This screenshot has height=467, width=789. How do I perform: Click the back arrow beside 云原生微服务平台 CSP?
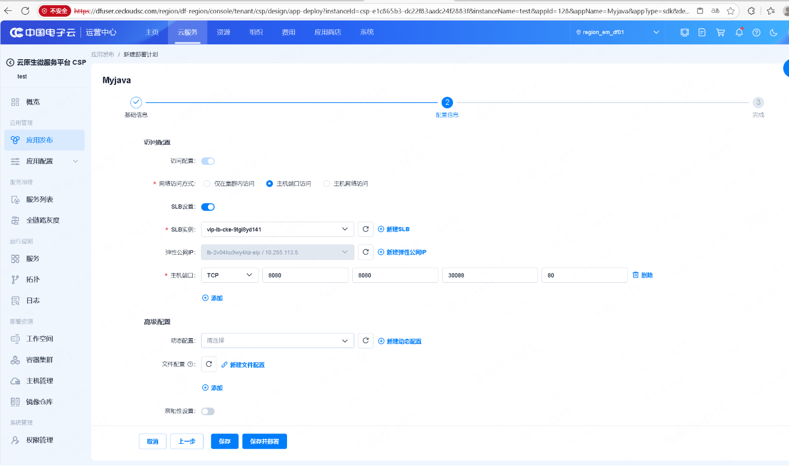coord(10,63)
